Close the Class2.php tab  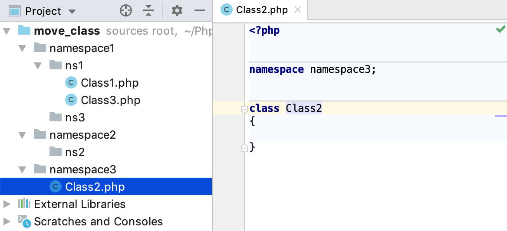tap(298, 10)
